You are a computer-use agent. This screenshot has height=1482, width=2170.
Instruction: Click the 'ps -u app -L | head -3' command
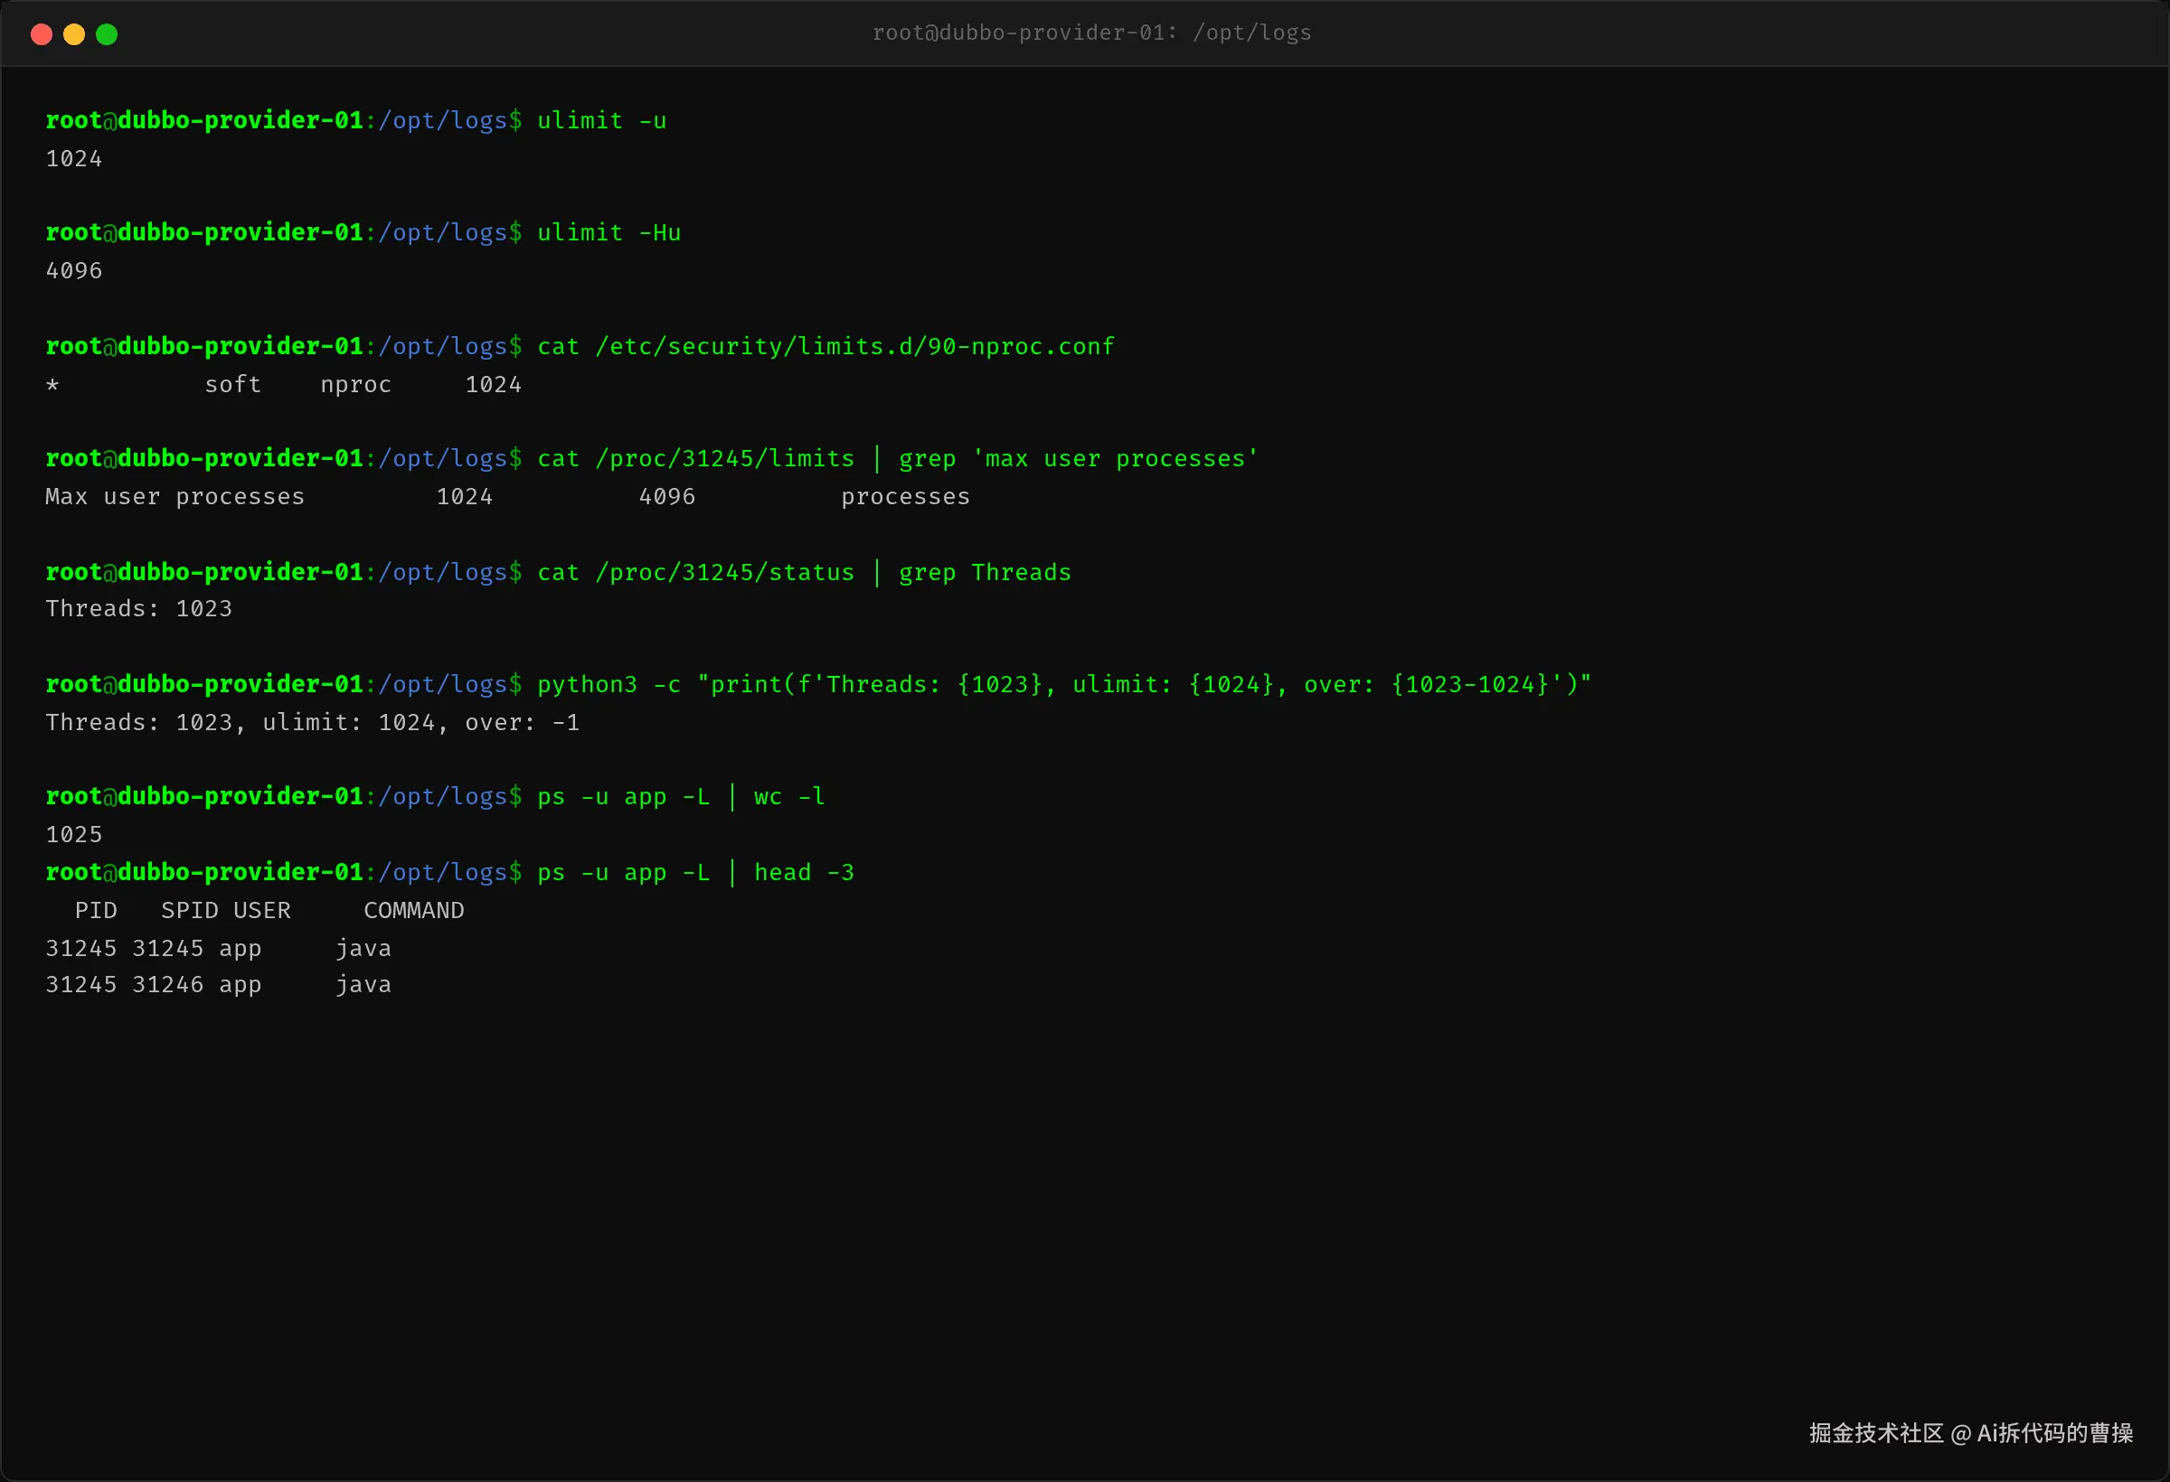tap(695, 872)
